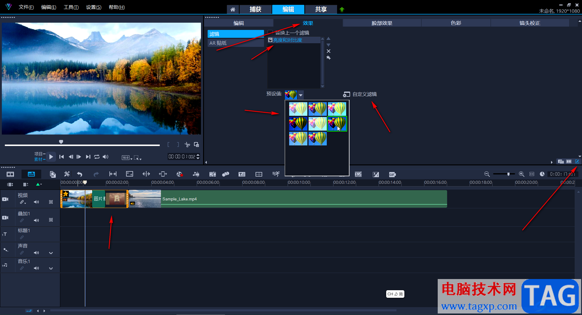Click the undo arrow icon
Viewport: 582px width, 315px height.
[x=80, y=174]
